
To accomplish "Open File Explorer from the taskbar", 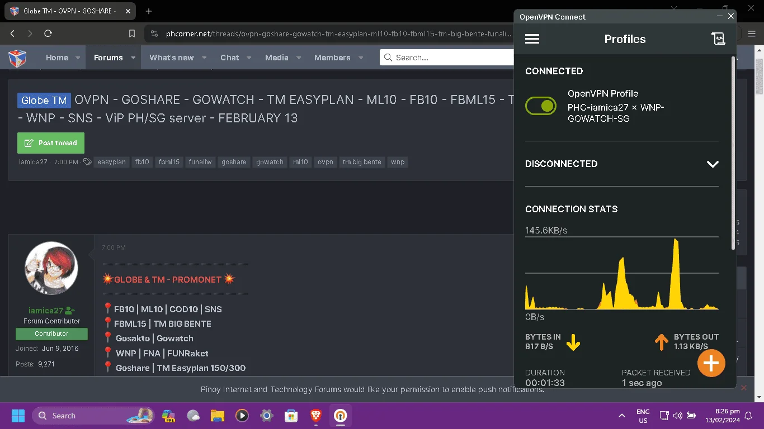I will [217, 416].
